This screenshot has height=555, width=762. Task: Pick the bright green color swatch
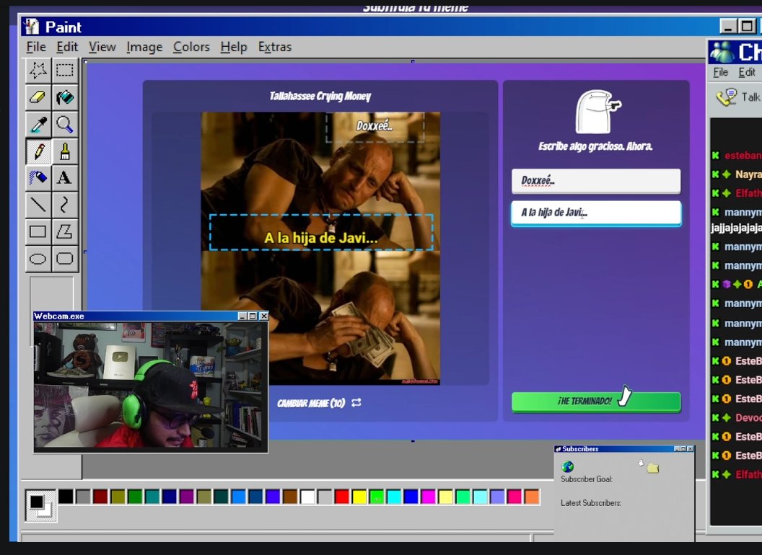click(x=377, y=497)
